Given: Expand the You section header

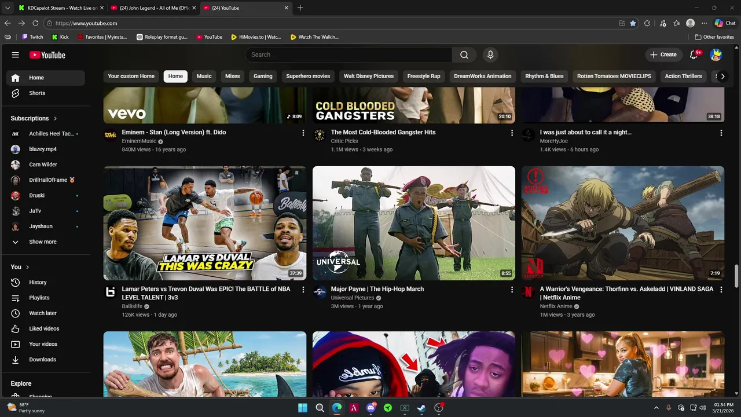Looking at the screenshot, I should [20, 267].
